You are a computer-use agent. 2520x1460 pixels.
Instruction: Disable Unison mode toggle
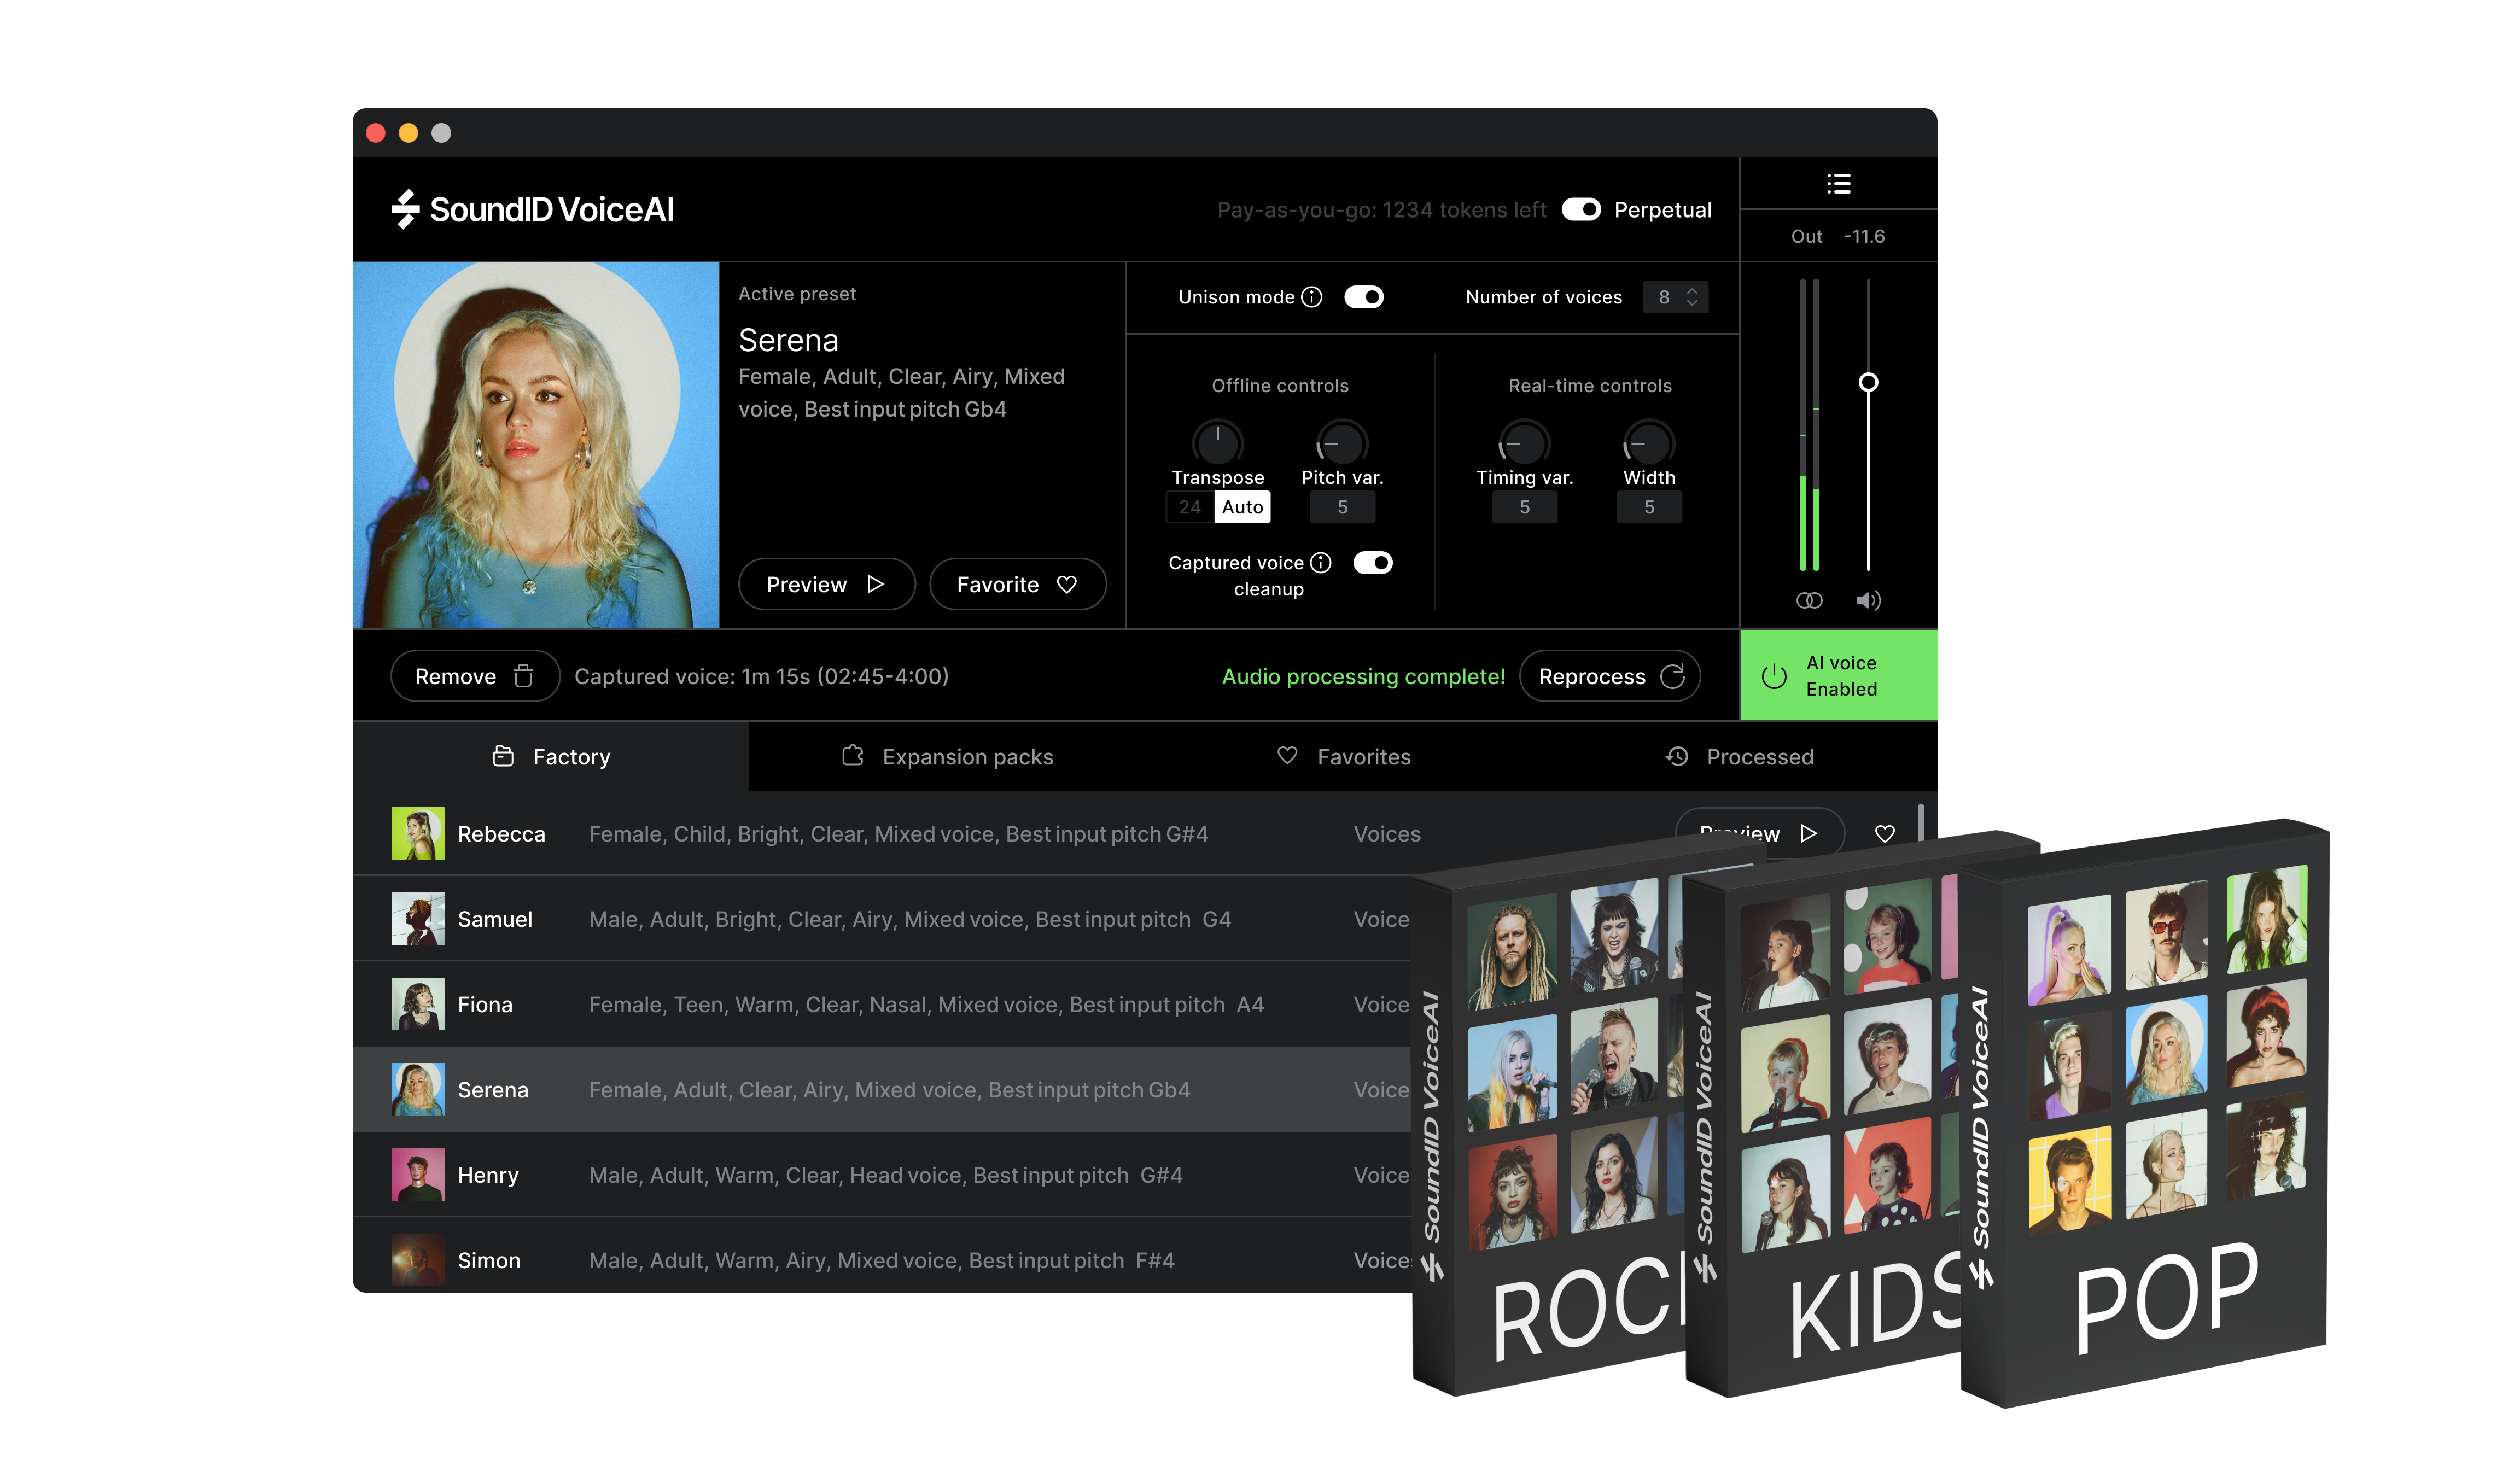1363,297
